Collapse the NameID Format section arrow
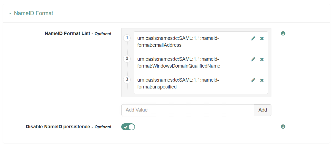Viewport: 333px width, 147px height. click(x=10, y=13)
